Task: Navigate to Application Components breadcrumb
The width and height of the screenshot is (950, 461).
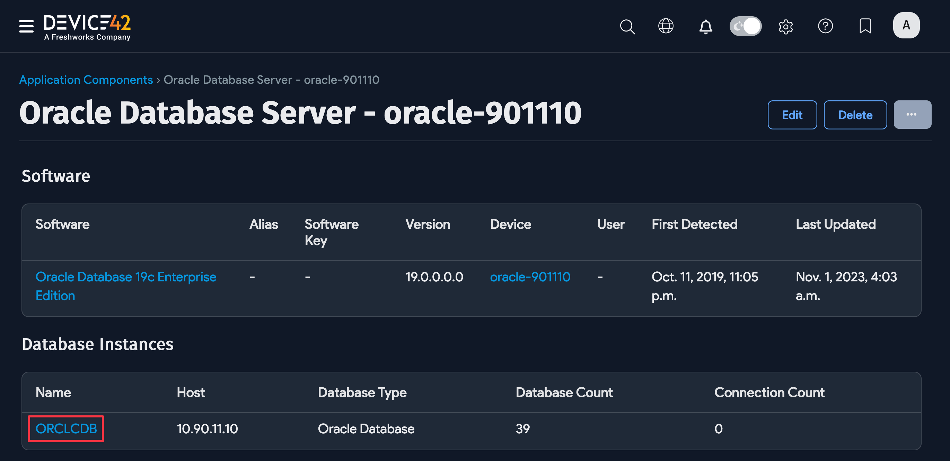Action: pyautogui.click(x=86, y=80)
